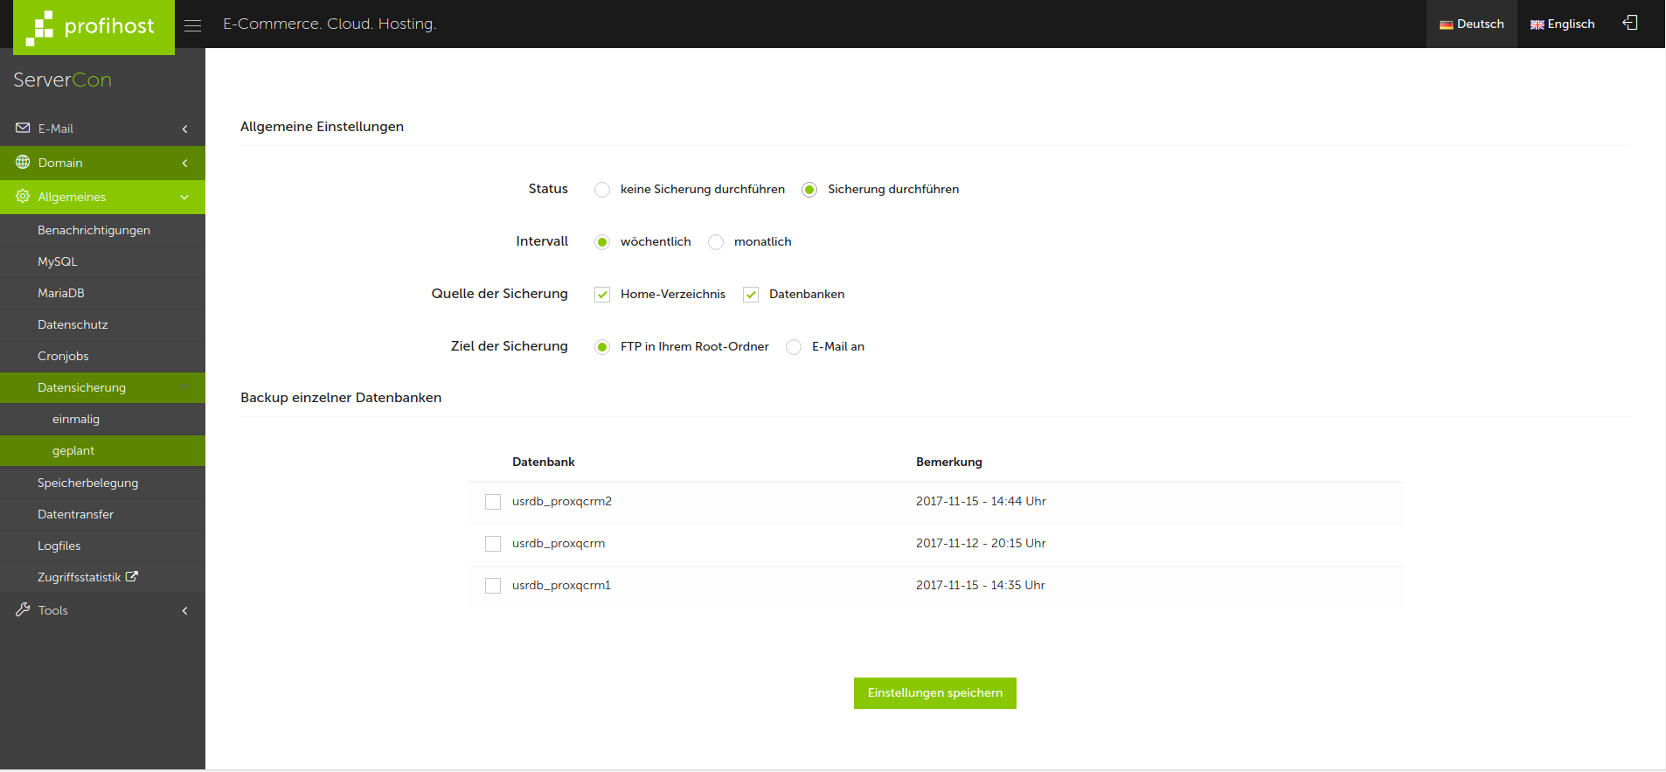
Task: Tick the checkbox for usrdb_proxqcrm2
Action: point(493,502)
